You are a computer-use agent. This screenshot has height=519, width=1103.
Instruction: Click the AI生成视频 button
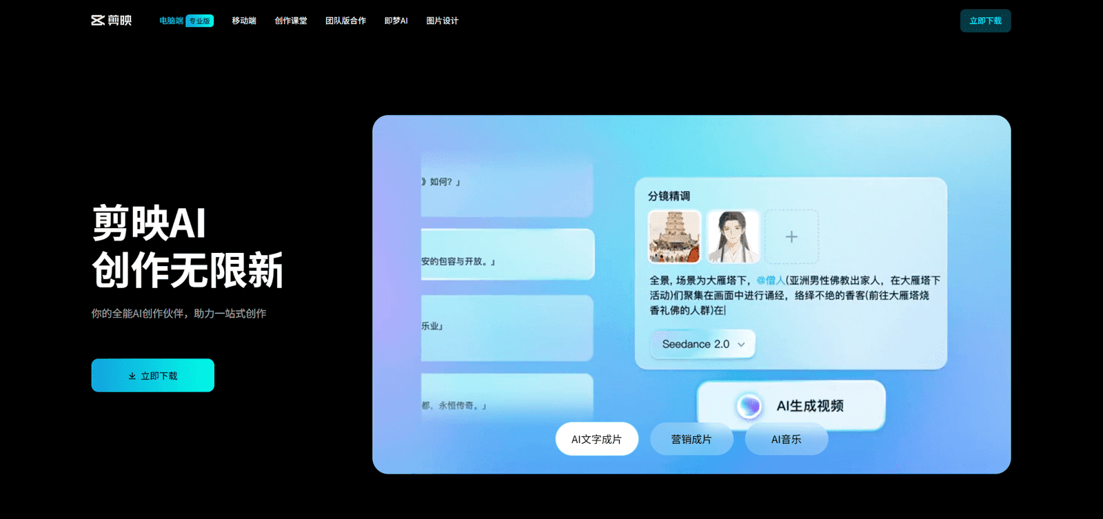(x=791, y=405)
